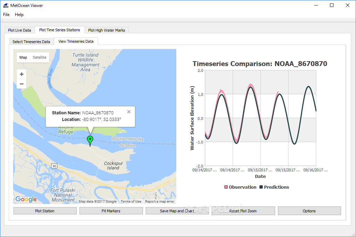356x237 pixels.
Task: Click the Fit Markers button
Action: (x=111, y=211)
